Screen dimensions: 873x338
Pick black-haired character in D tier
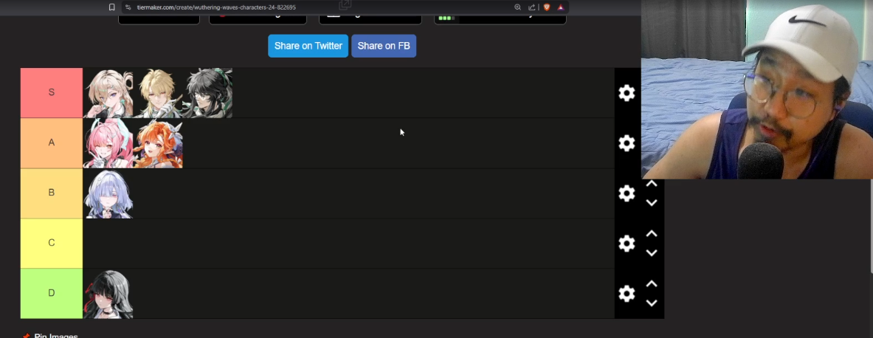(108, 294)
